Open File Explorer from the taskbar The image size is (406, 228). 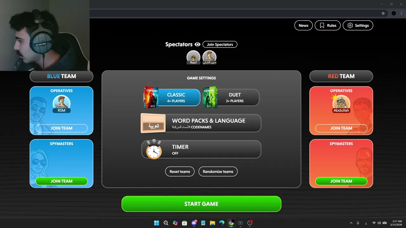pos(213,223)
